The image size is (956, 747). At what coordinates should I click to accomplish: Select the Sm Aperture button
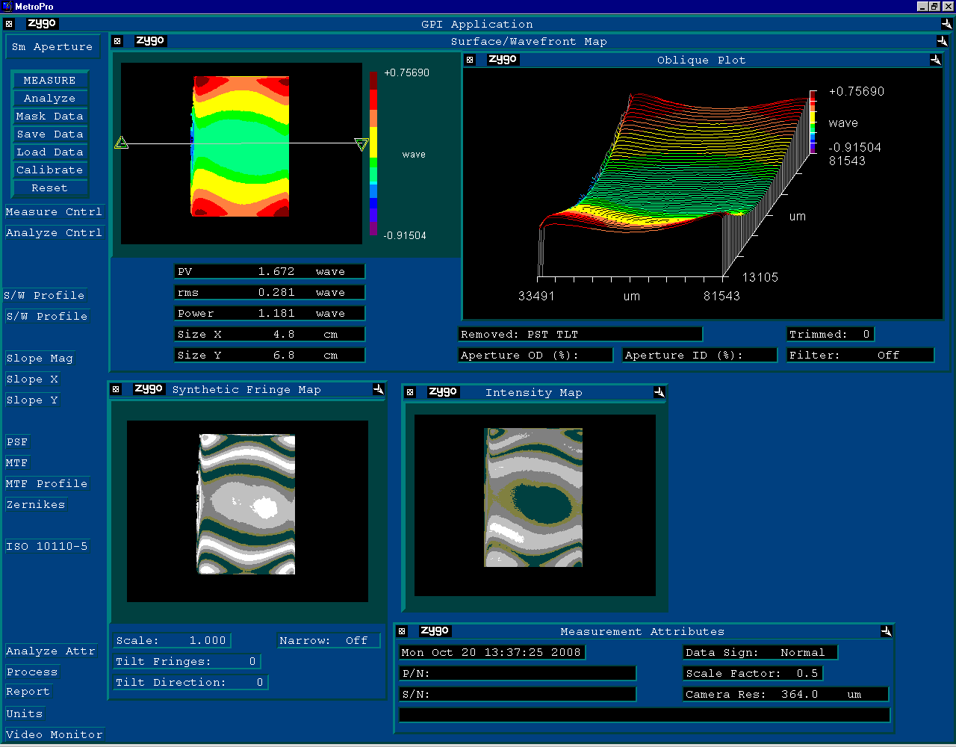[x=52, y=46]
